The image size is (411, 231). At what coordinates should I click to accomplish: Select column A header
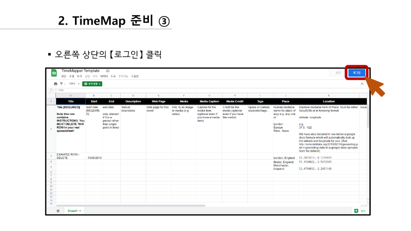pos(70,95)
